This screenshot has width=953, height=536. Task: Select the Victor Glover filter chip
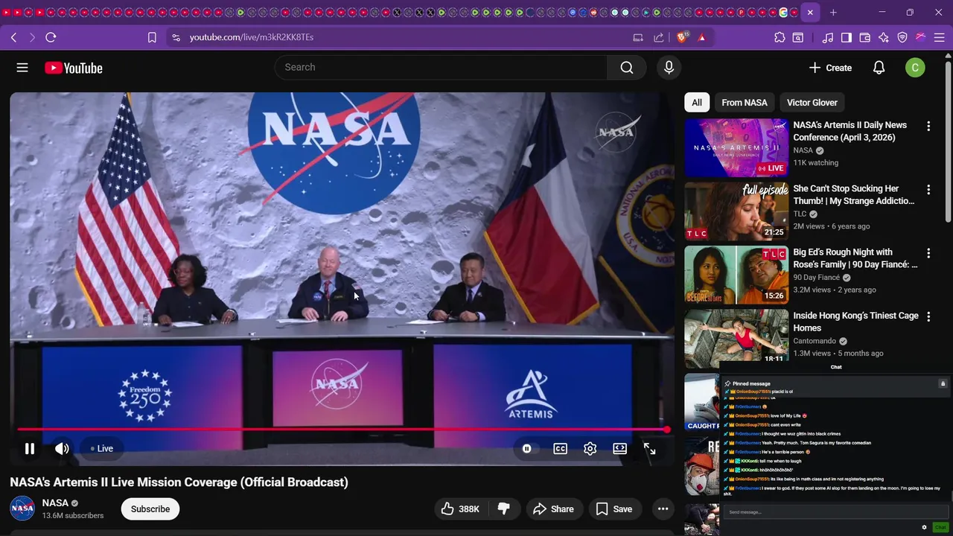point(812,103)
